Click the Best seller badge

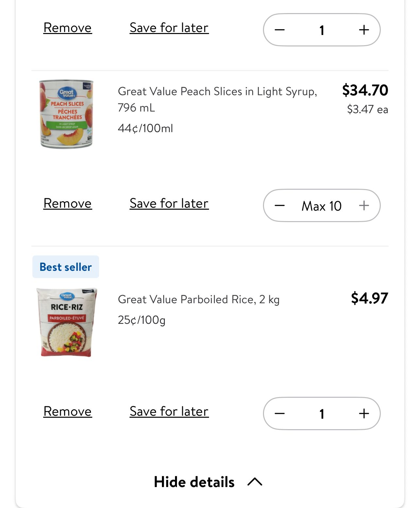point(66,267)
